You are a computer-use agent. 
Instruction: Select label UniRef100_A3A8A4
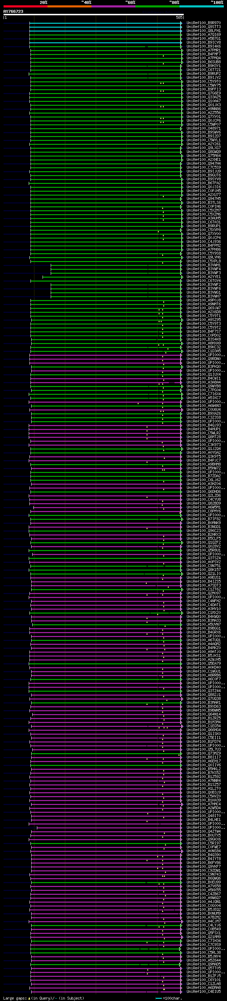(203, 382)
